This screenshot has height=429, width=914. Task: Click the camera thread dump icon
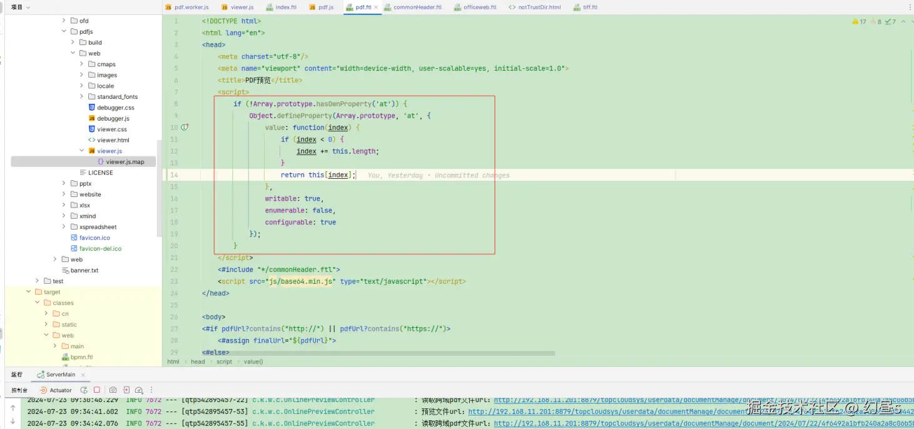(113, 390)
